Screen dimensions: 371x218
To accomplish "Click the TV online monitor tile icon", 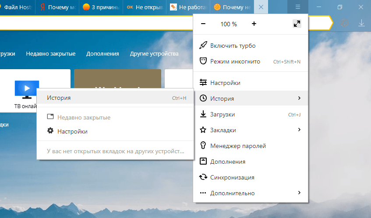I will click(27, 89).
